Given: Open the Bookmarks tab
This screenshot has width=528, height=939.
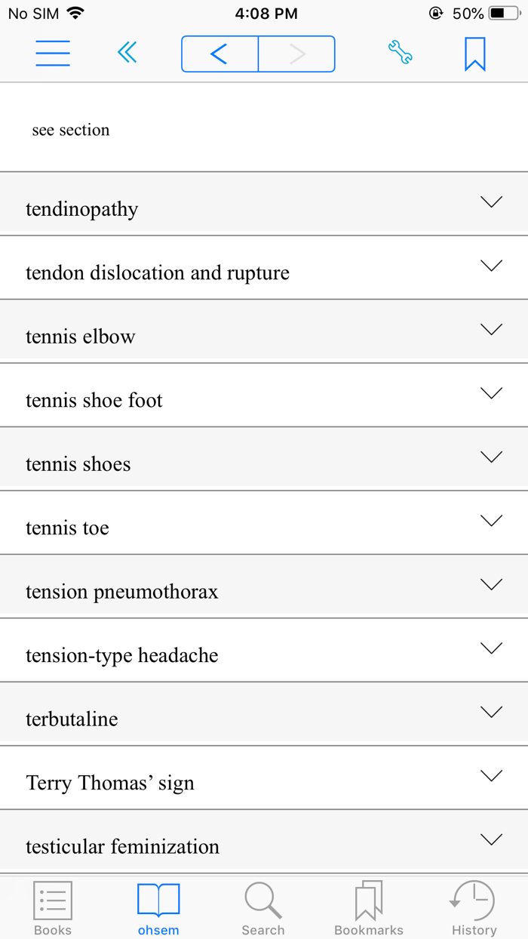Looking at the screenshot, I should (x=369, y=909).
